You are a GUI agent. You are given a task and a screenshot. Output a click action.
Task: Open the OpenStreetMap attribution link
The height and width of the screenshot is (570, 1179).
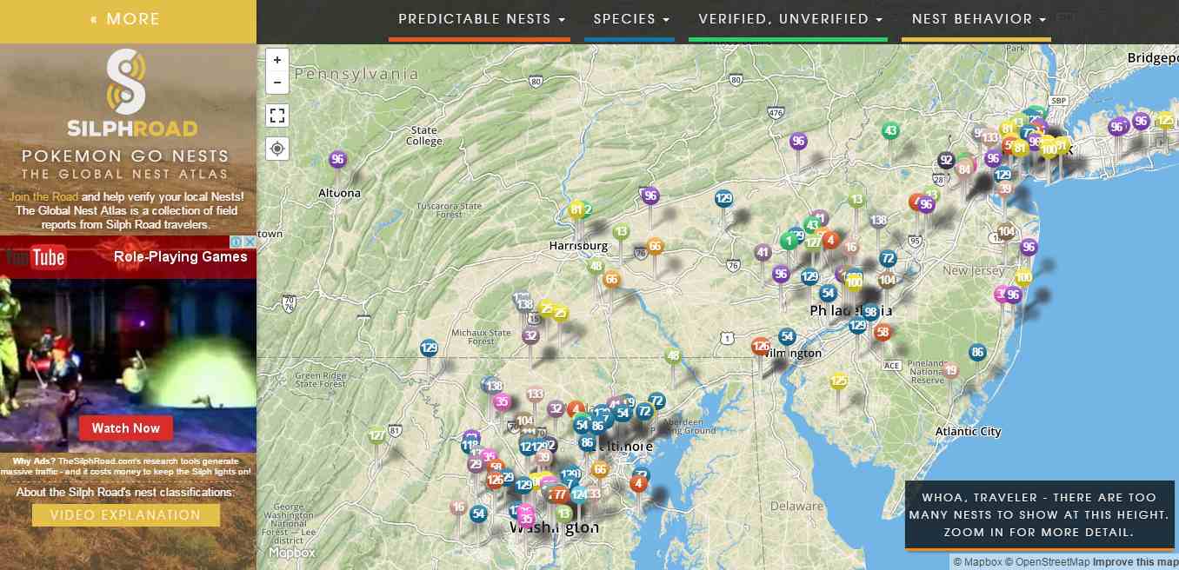[x=1047, y=562]
